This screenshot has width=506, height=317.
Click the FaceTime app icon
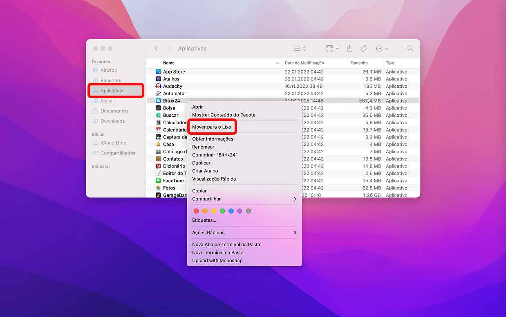point(159,181)
